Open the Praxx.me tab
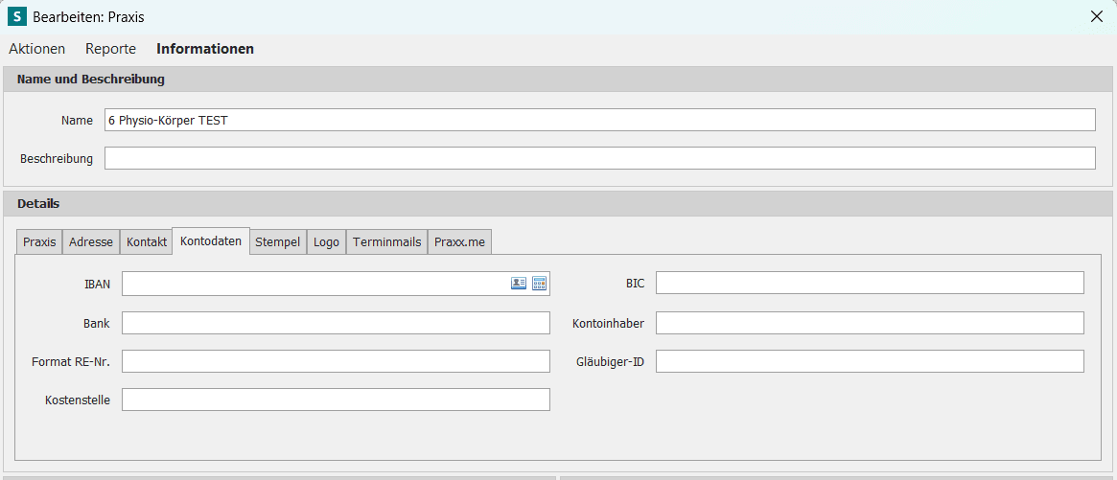The height and width of the screenshot is (480, 1117). (x=459, y=242)
